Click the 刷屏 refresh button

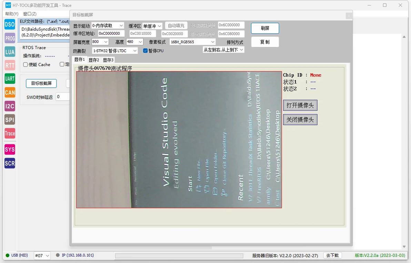[265, 28]
